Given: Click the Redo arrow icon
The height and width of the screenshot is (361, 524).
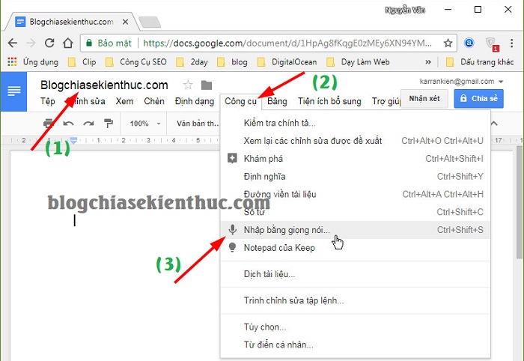Looking at the screenshot, I should coord(88,124).
